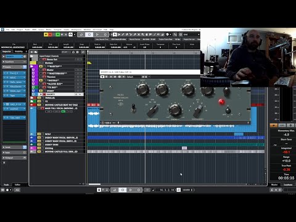The width and height of the screenshot is (296, 222).
Task: Select the Object Selection arrow tool
Action: point(115,35)
